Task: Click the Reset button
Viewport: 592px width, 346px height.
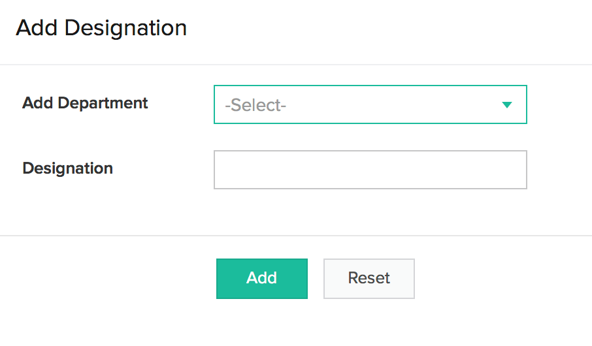Action: click(x=369, y=278)
